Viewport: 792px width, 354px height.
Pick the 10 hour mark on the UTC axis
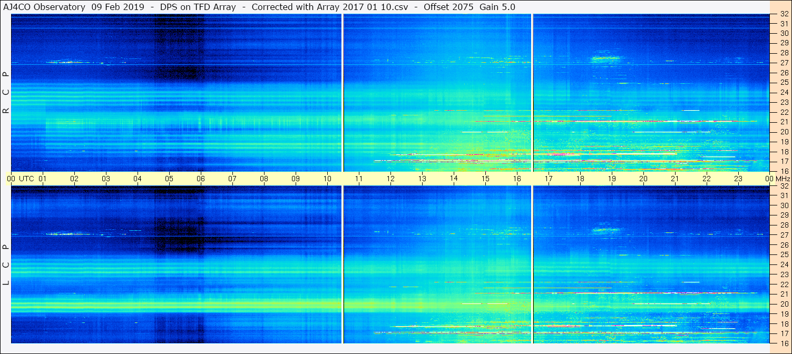coord(327,179)
